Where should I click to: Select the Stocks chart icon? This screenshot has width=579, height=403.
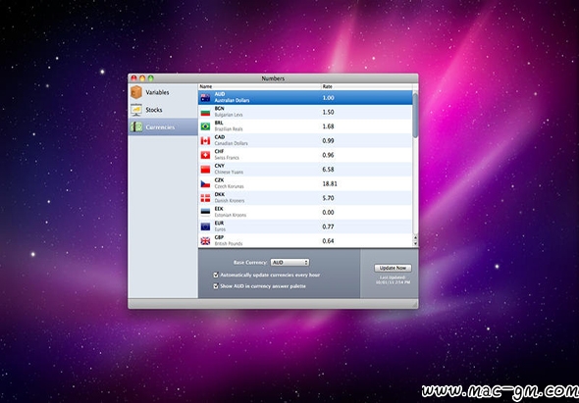point(136,110)
